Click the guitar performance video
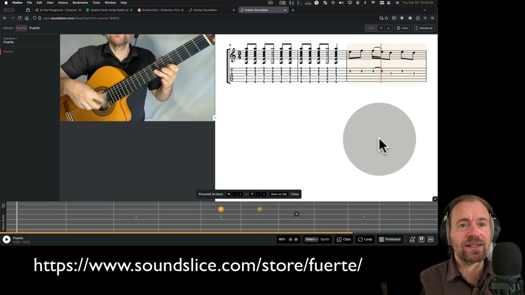The width and height of the screenshot is (525, 295). 137,78
